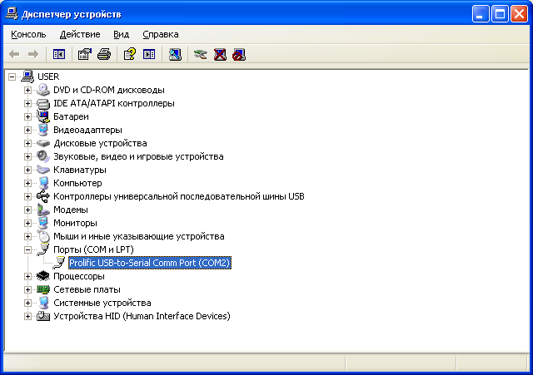Click the Forward arrow in toolbar

click(33, 54)
